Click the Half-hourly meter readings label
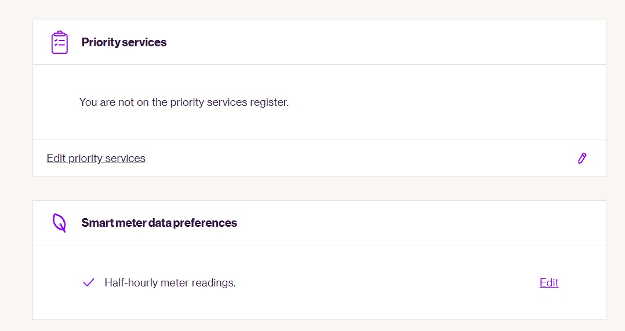The image size is (625, 331). 170,283
